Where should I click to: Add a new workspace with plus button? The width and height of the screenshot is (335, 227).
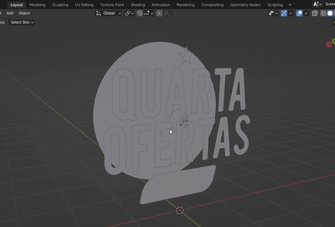pyautogui.click(x=290, y=5)
